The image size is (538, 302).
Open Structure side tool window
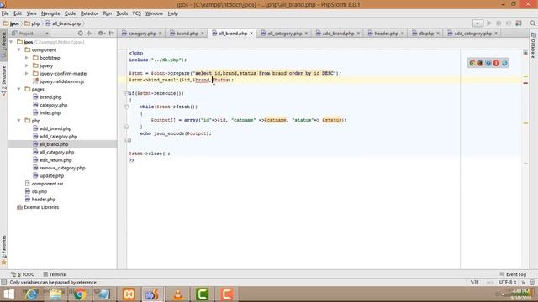point(3,81)
